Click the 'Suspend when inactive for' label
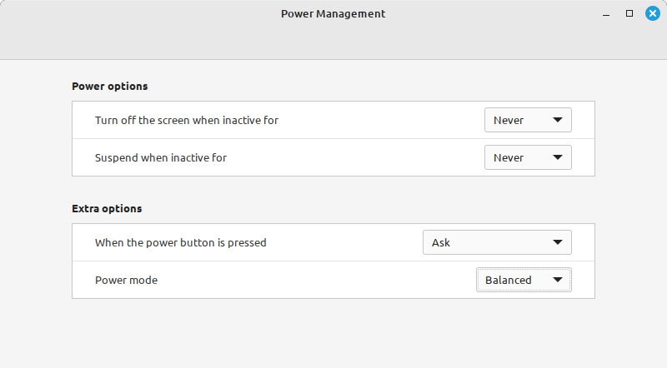Screen dimensions: 667x368 point(161,157)
